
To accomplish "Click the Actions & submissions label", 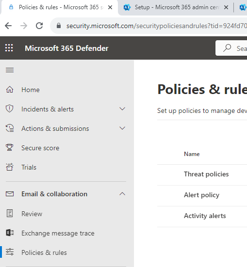I will tap(55, 128).
